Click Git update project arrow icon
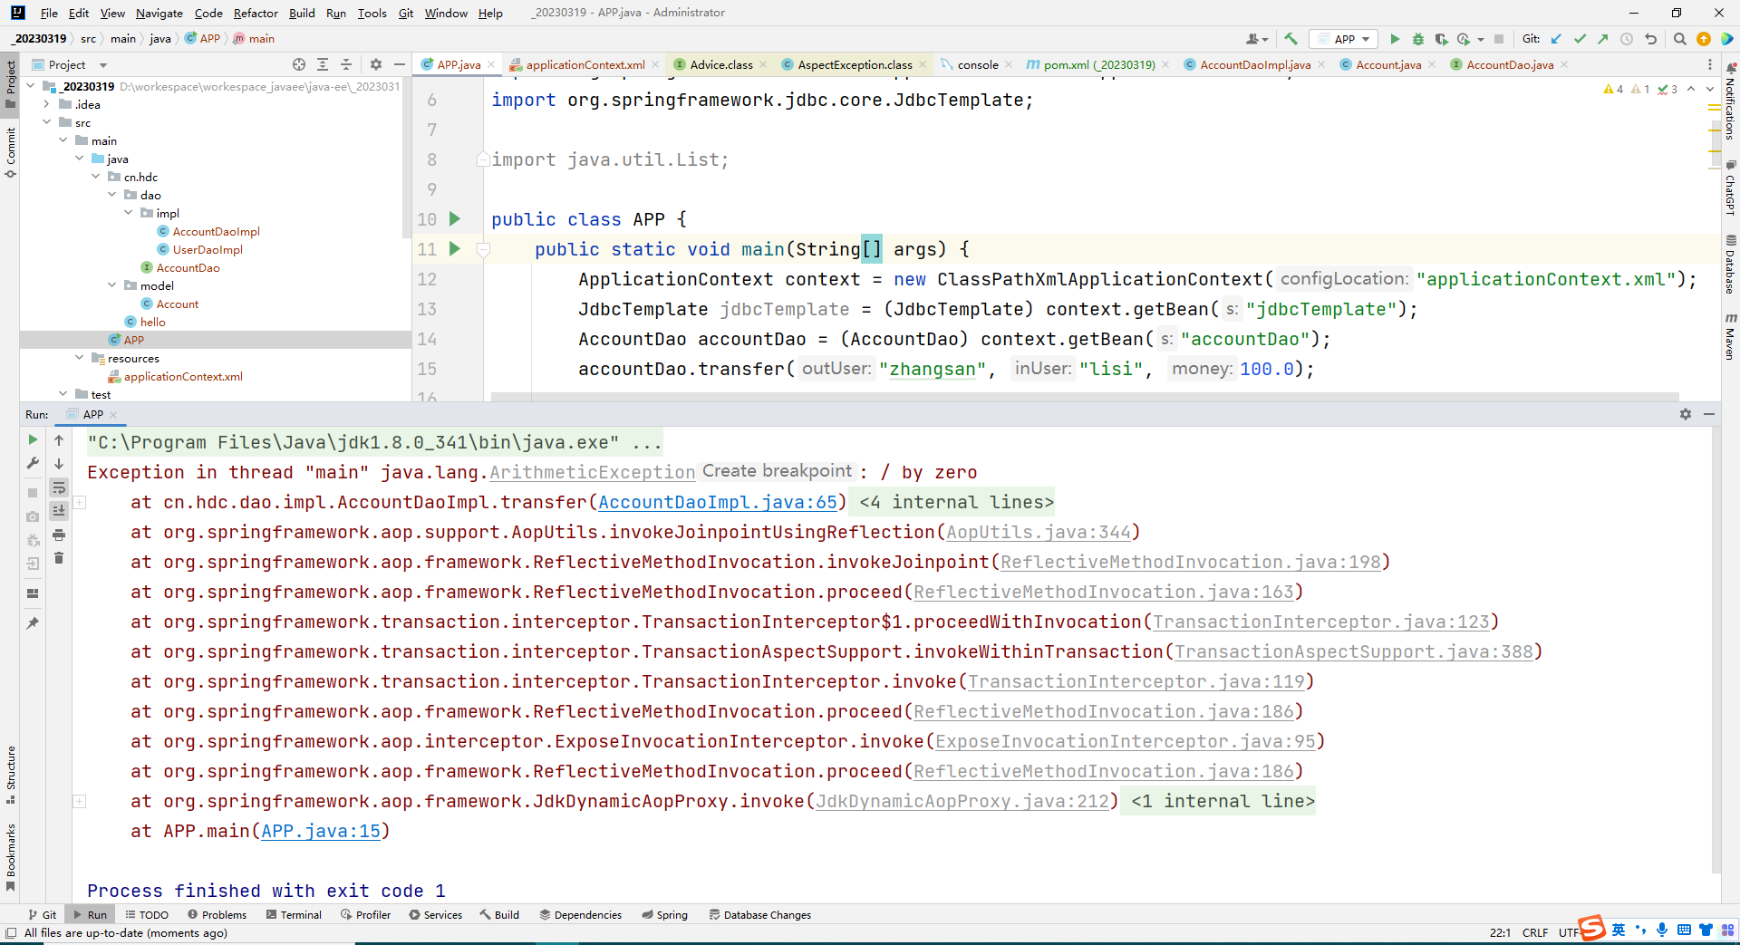 [x=1557, y=39]
